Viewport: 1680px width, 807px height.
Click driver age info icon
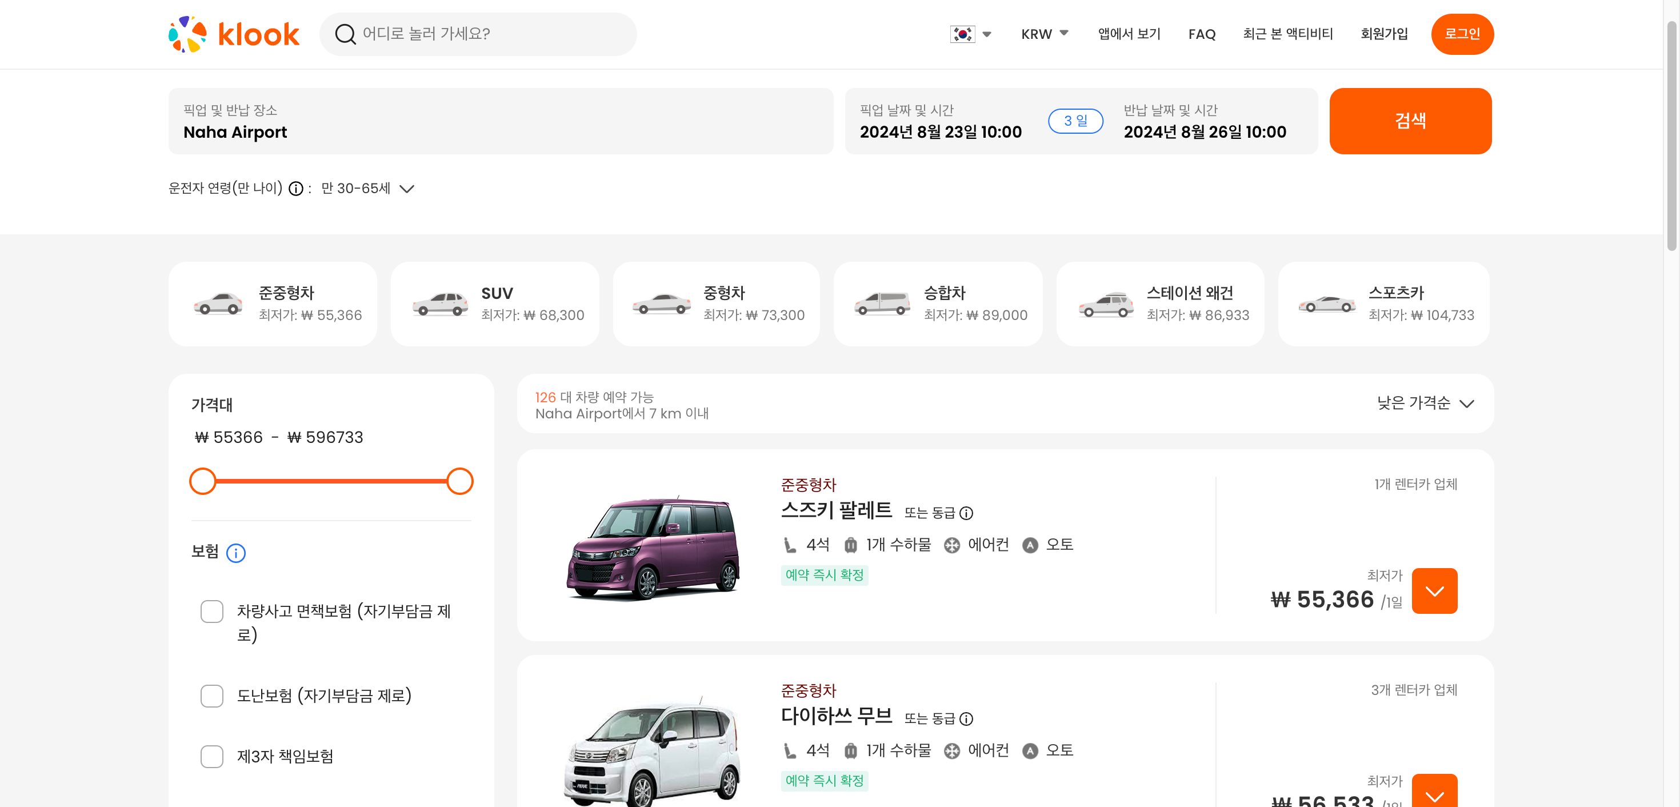click(296, 189)
